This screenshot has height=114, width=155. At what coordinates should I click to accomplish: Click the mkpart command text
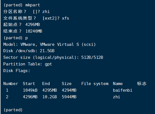(33, 5)
